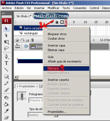Click frame 10 on the timeline ruler
The height and width of the screenshot is (121, 110).
(x=85, y=22)
